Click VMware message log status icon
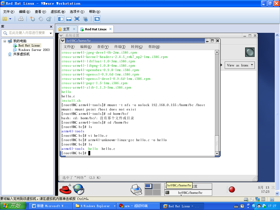 pyautogui.click(x=272, y=199)
